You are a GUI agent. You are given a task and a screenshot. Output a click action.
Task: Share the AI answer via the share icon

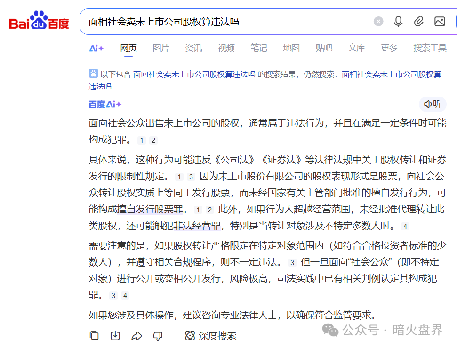(x=136, y=336)
